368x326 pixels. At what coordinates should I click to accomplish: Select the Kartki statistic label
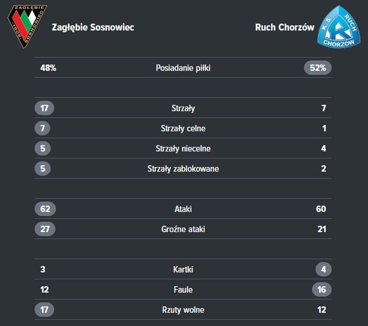[x=183, y=270]
